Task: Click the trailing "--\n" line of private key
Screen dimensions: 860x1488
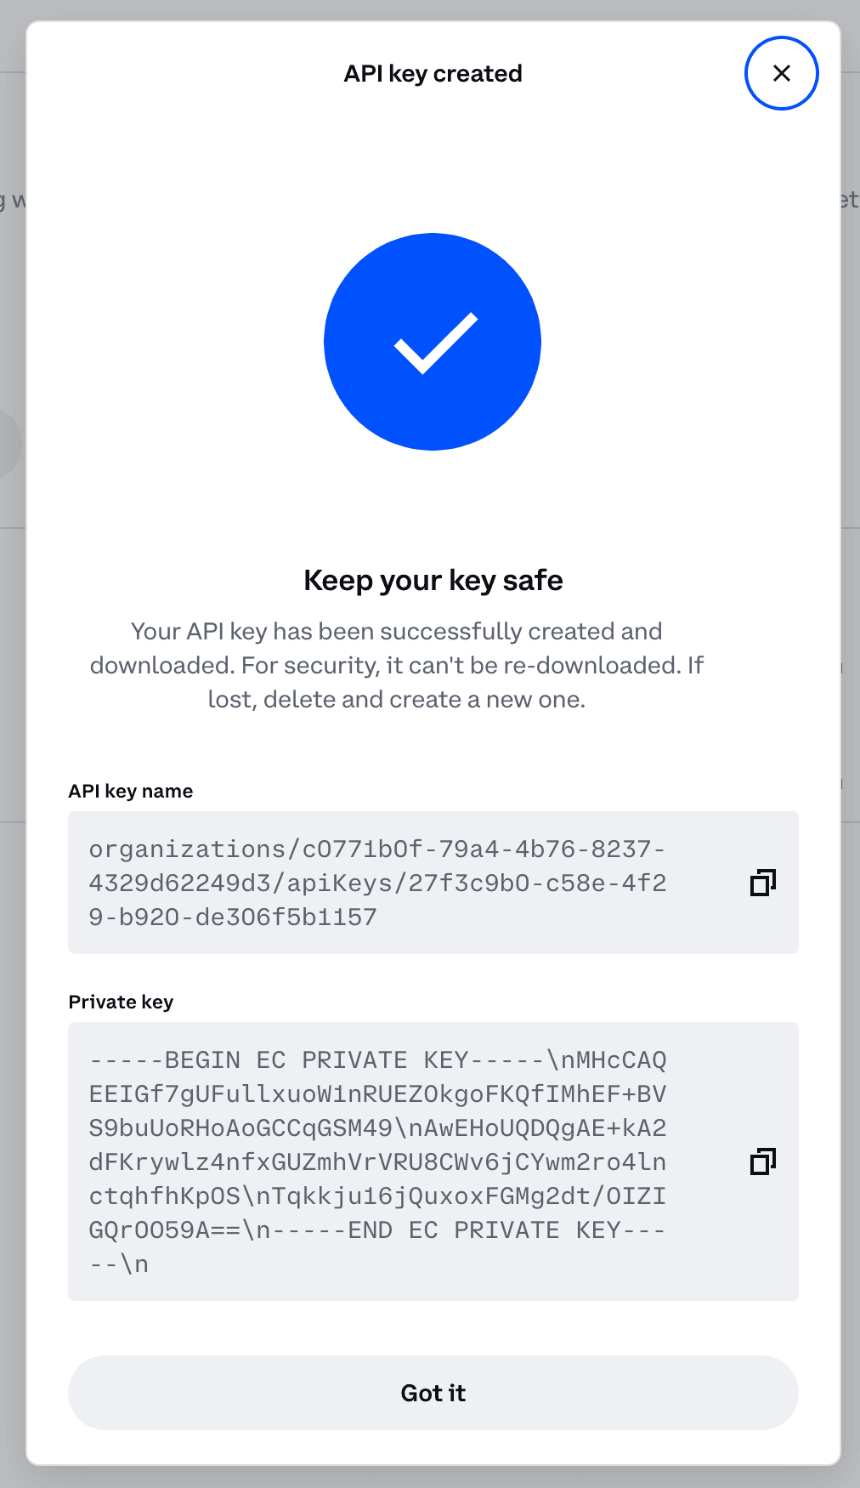Action: pyautogui.click(x=119, y=1264)
